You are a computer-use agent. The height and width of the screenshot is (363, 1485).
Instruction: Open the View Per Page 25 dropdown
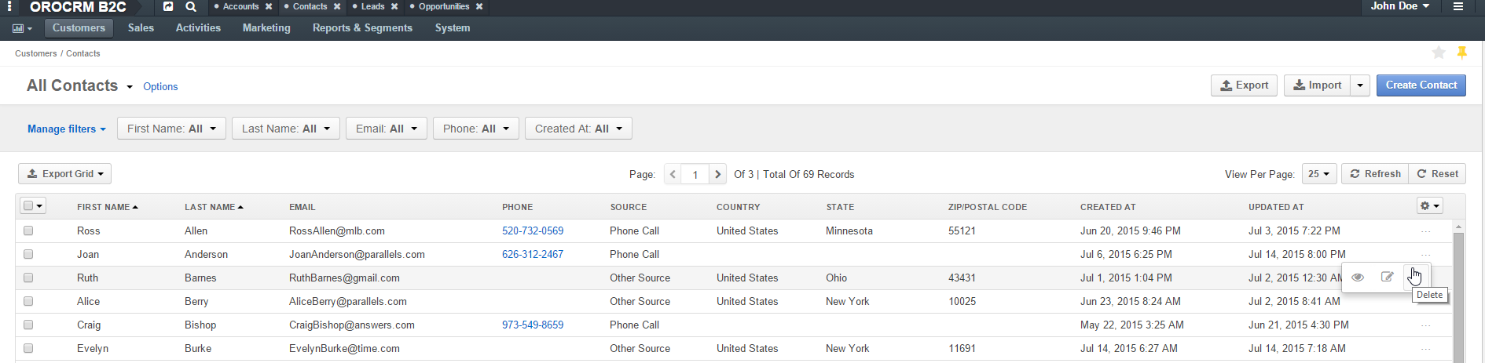coord(1319,174)
